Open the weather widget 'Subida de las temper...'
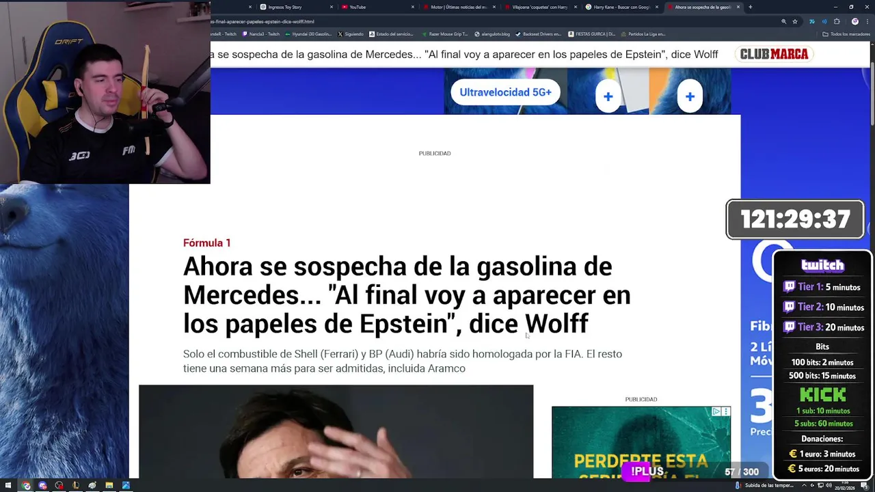 (x=764, y=485)
